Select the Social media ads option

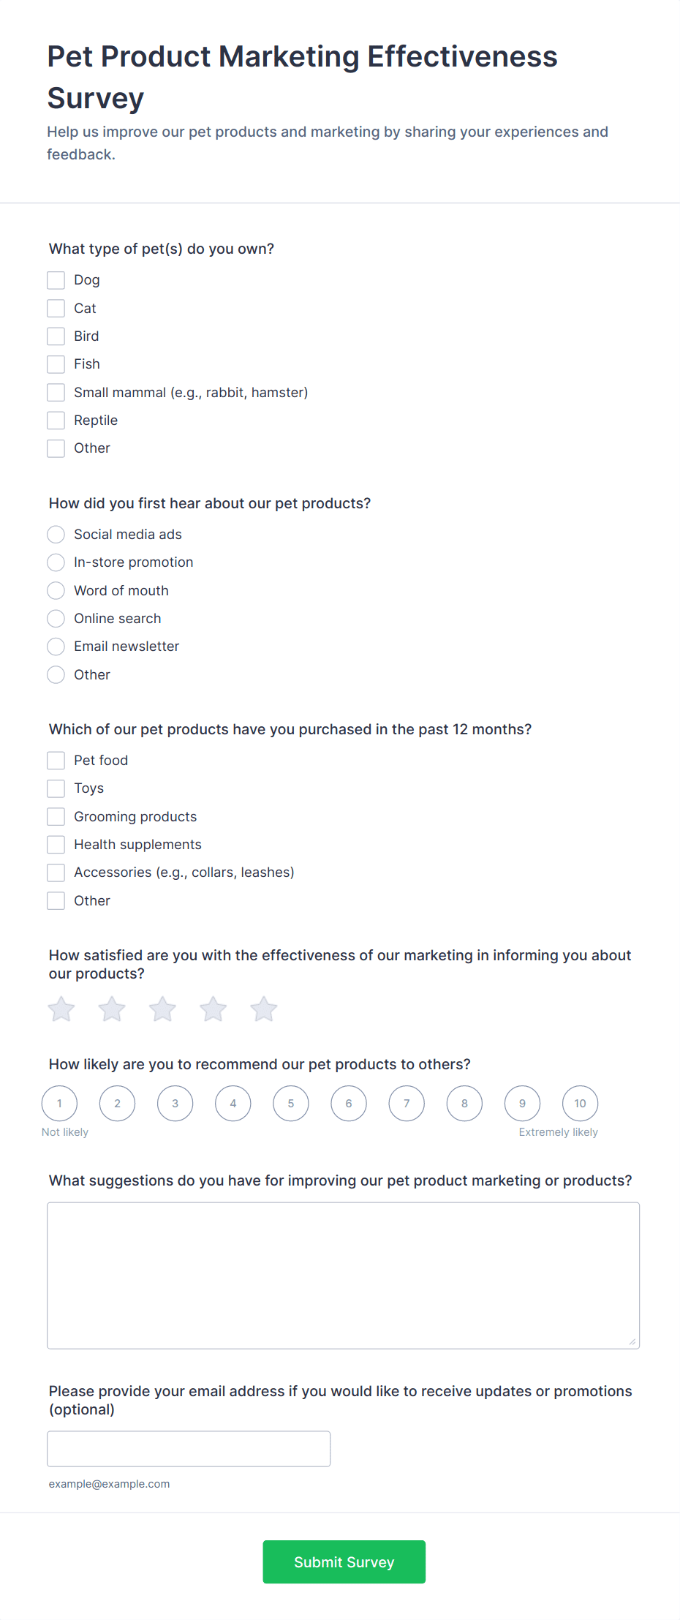[56, 535]
